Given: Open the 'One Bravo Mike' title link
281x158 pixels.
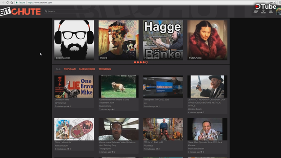Looking at the screenshot, I should (62, 100).
